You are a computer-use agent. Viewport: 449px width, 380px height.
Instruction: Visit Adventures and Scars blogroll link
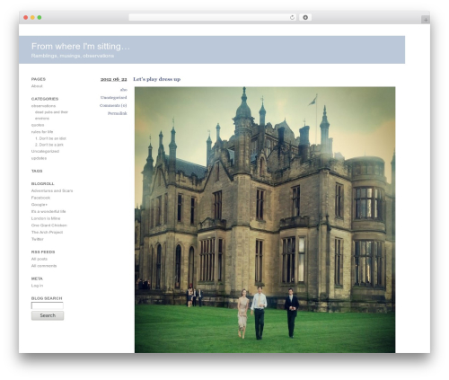[x=52, y=190]
